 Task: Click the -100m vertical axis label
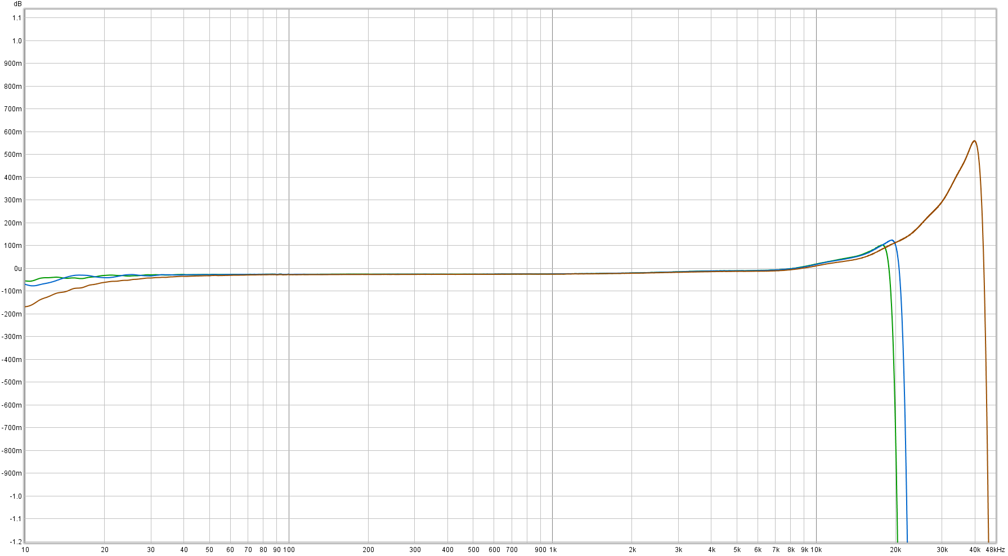coord(13,291)
